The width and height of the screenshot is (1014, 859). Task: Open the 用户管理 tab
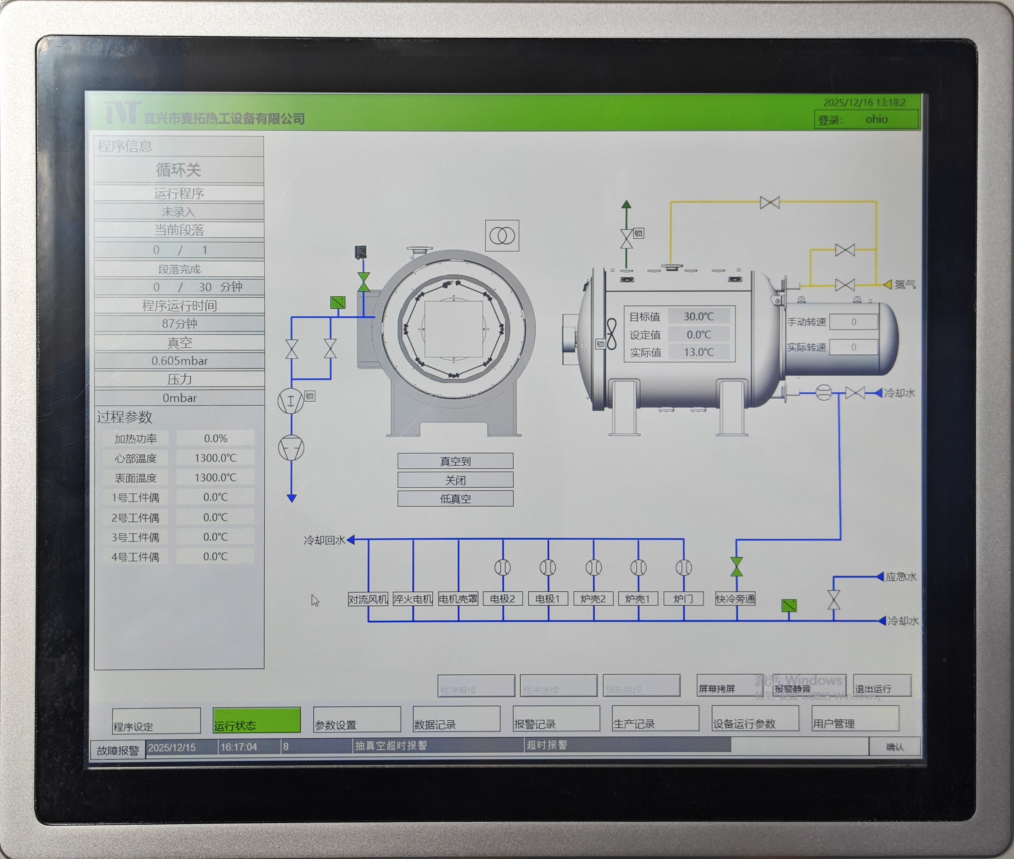coord(855,718)
